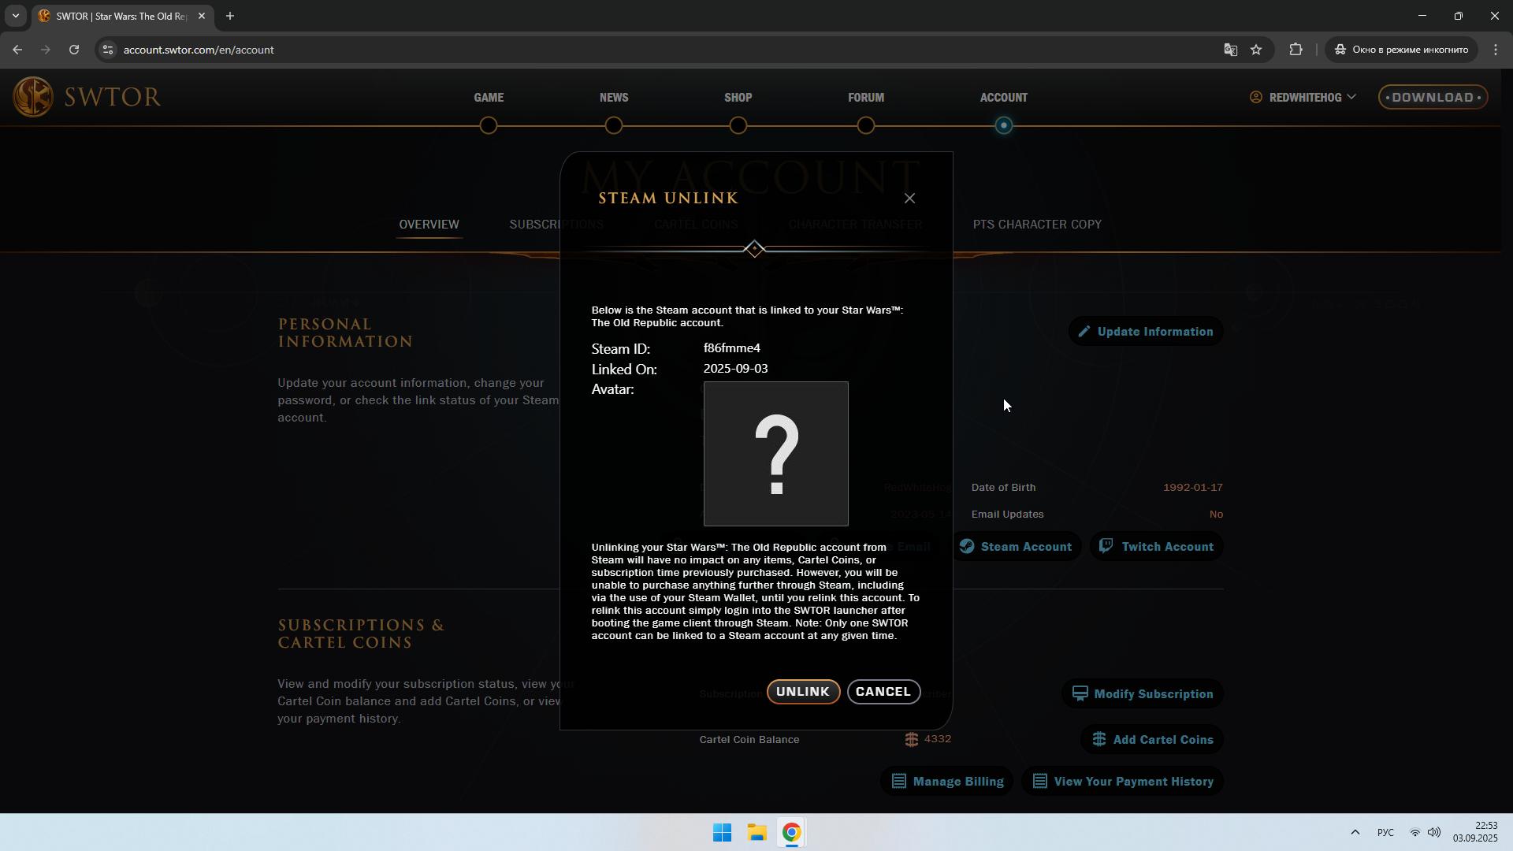Click the Cartel Coin balance 4332
1513x851 pixels.
tap(938, 739)
